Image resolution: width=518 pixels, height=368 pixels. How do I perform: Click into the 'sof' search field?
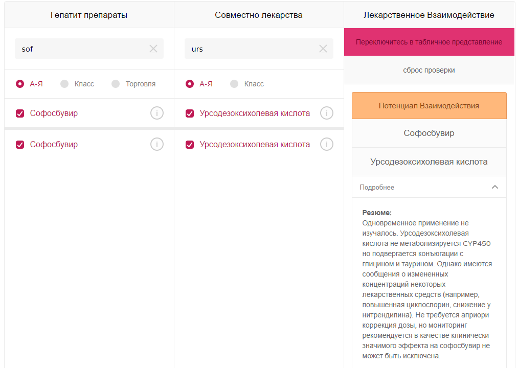82,49
